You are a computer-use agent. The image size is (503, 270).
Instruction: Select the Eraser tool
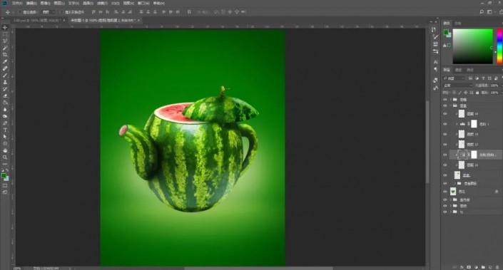coord(5,95)
